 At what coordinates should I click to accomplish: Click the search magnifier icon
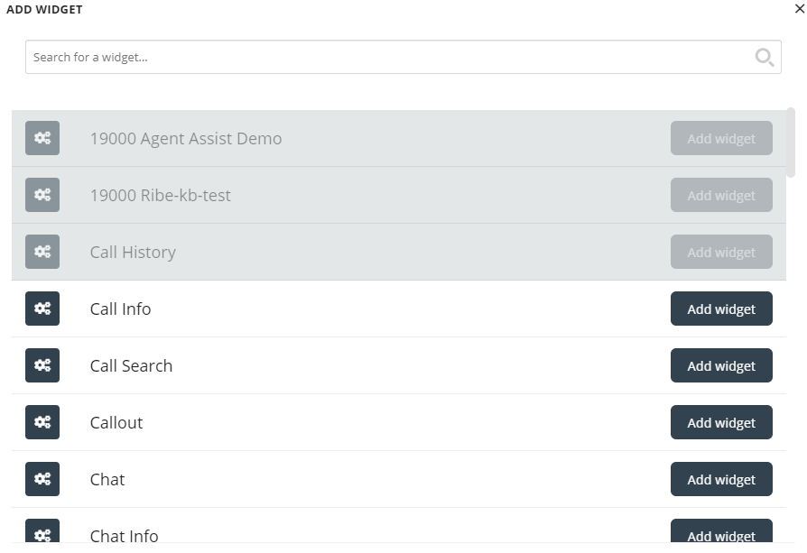coord(764,58)
